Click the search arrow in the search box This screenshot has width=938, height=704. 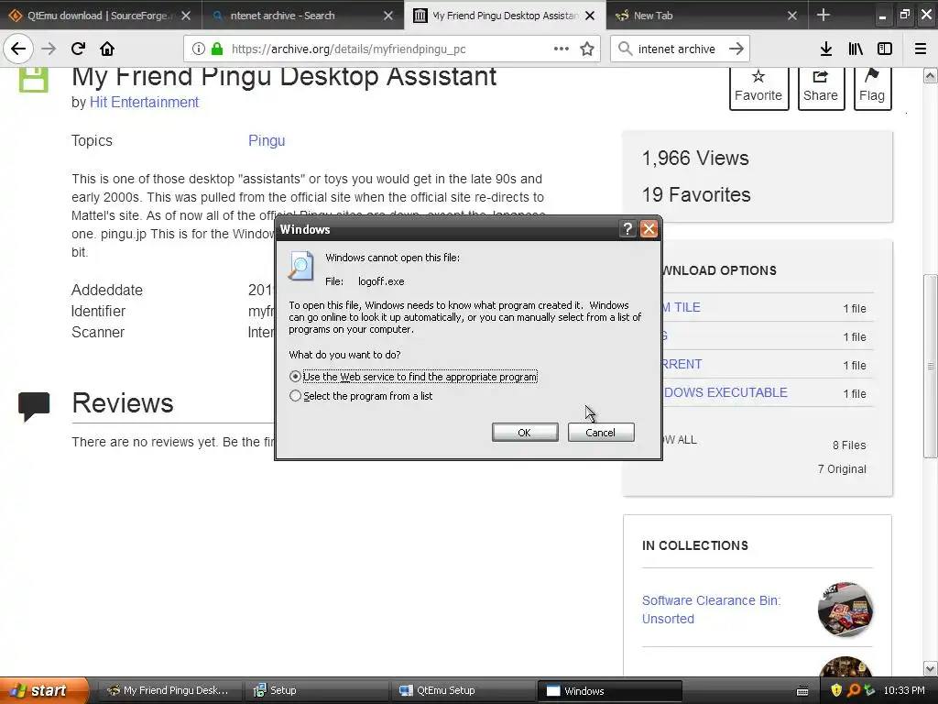[736, 49]
